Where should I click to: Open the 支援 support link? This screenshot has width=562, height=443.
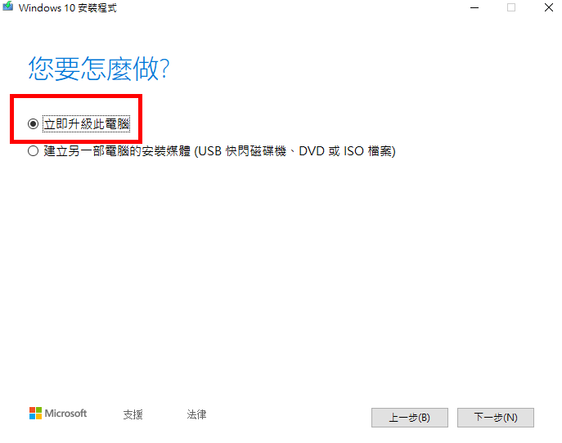pyautogui.click(x=133, y=414)
